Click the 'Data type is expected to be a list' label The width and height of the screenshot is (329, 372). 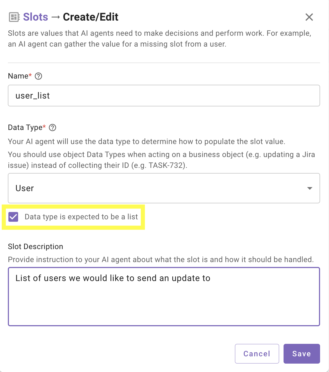pyautogui.click(x=81, y=217)
